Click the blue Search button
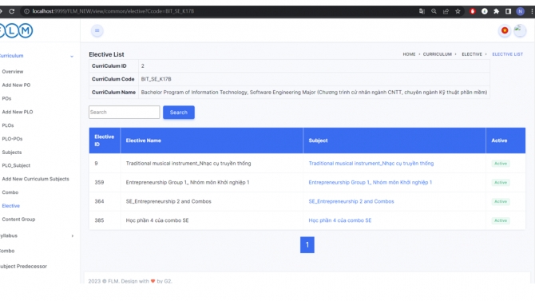The width and height of the screenshot is (535, 301). (179, 113)
